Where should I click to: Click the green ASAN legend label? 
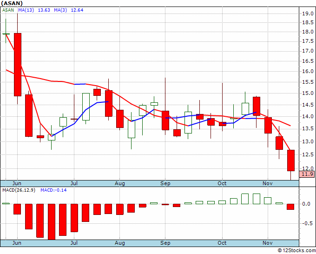point(8,10)
